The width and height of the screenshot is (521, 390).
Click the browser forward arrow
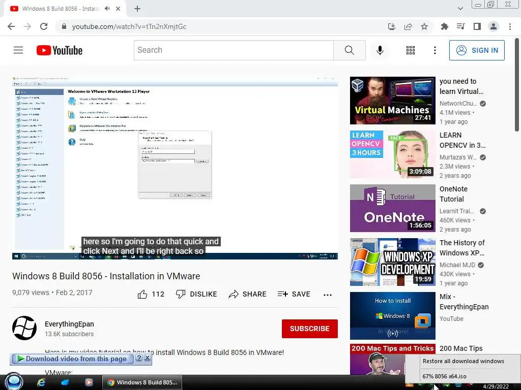point(27,26)
